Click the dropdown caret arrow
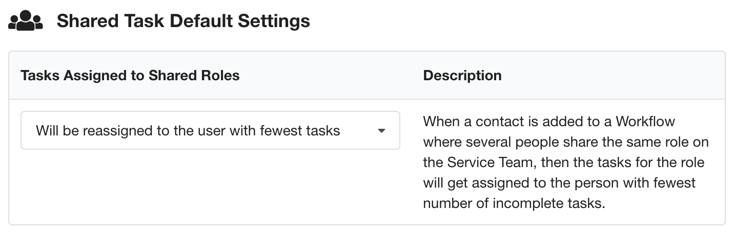 click(x=381, y=131)
